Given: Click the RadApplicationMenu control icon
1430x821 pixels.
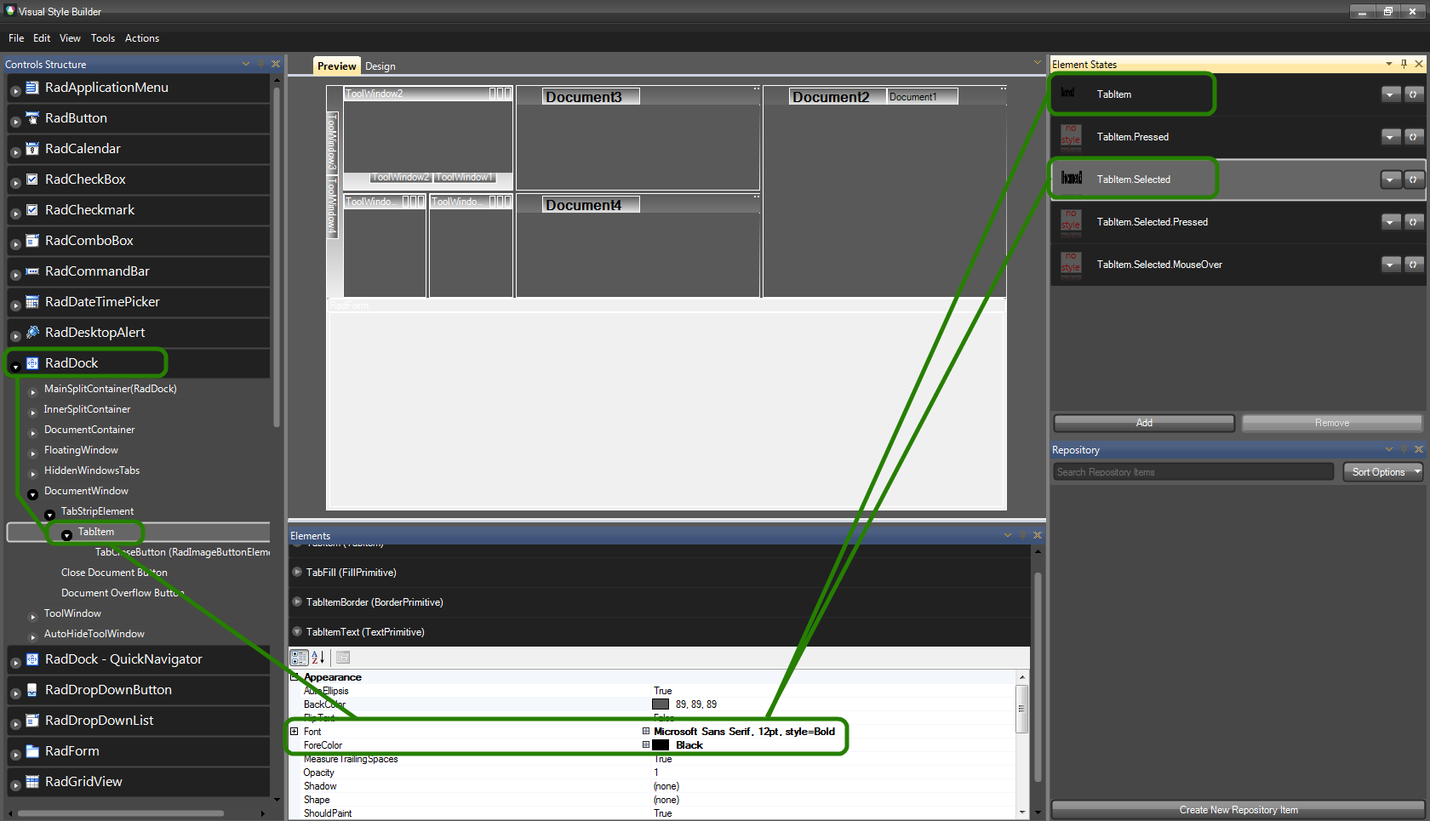Looking at the screenshot, I should pyautogui.click(x=32, y=88).
